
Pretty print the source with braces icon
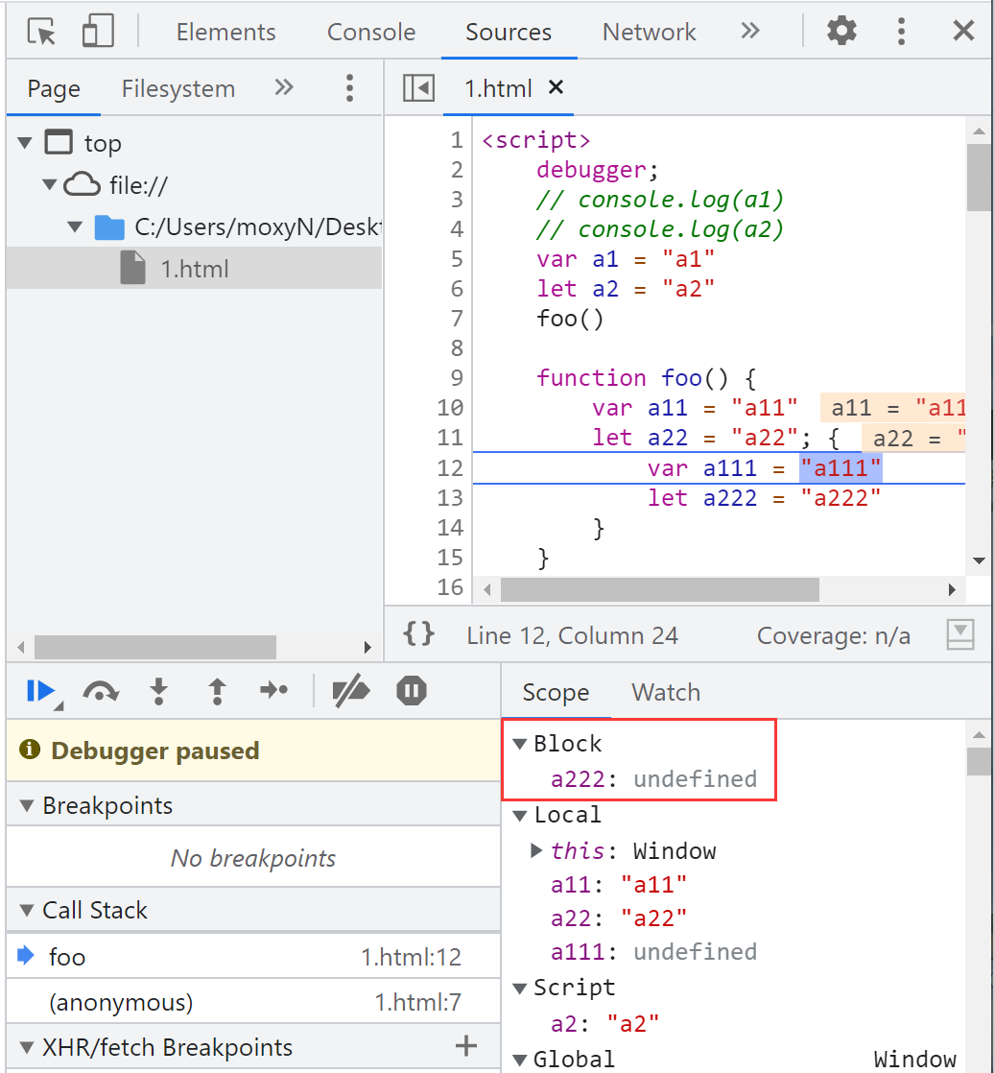pos(419,634)
